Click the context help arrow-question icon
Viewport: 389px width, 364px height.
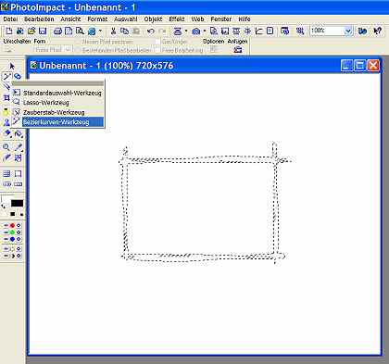point(378,31)
